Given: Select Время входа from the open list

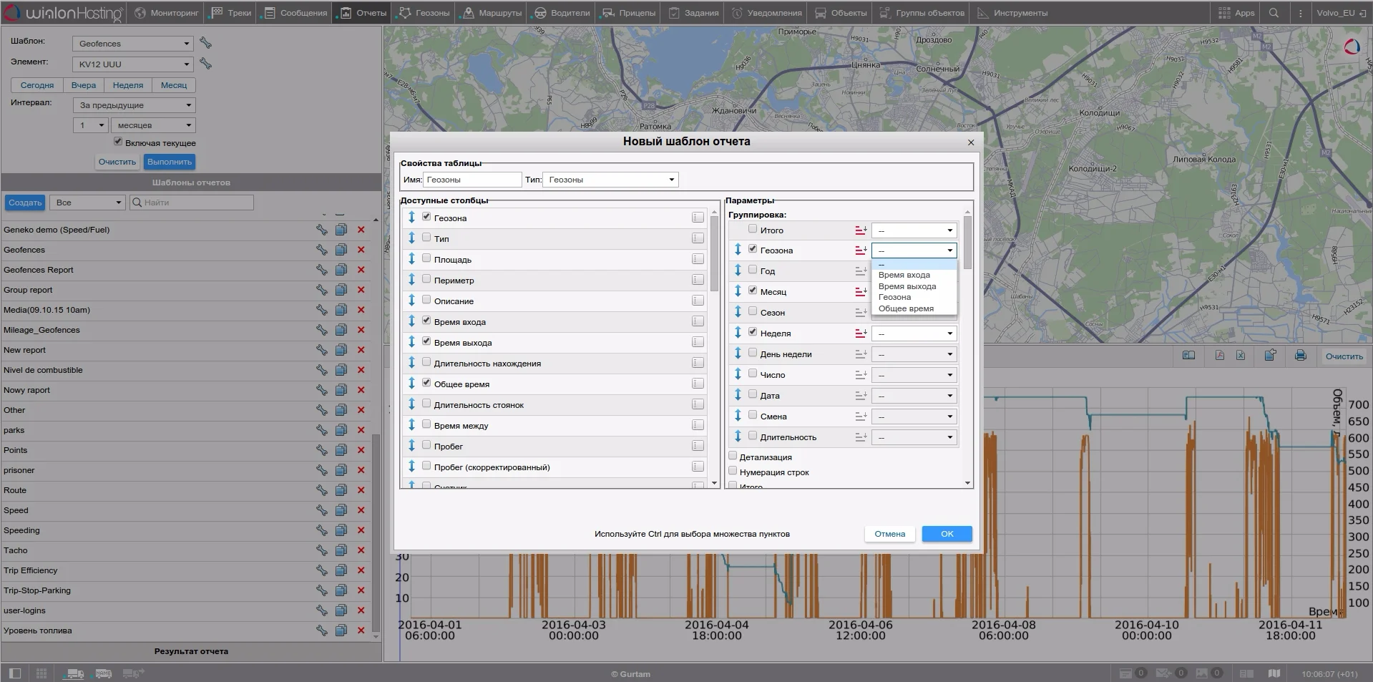Looking at the screenshot, I should pos(904,275).
